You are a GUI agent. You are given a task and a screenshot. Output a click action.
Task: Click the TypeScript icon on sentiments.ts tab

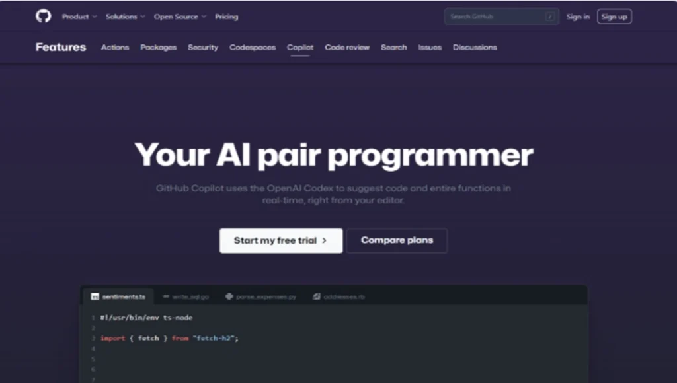click(95, 296)
